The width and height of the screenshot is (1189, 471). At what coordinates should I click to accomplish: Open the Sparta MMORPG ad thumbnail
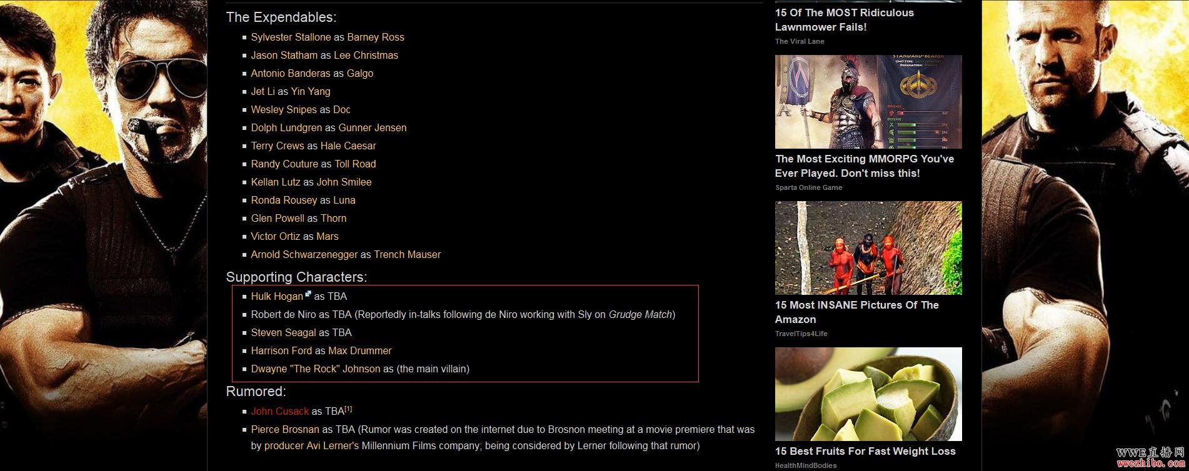coord(868,102)
